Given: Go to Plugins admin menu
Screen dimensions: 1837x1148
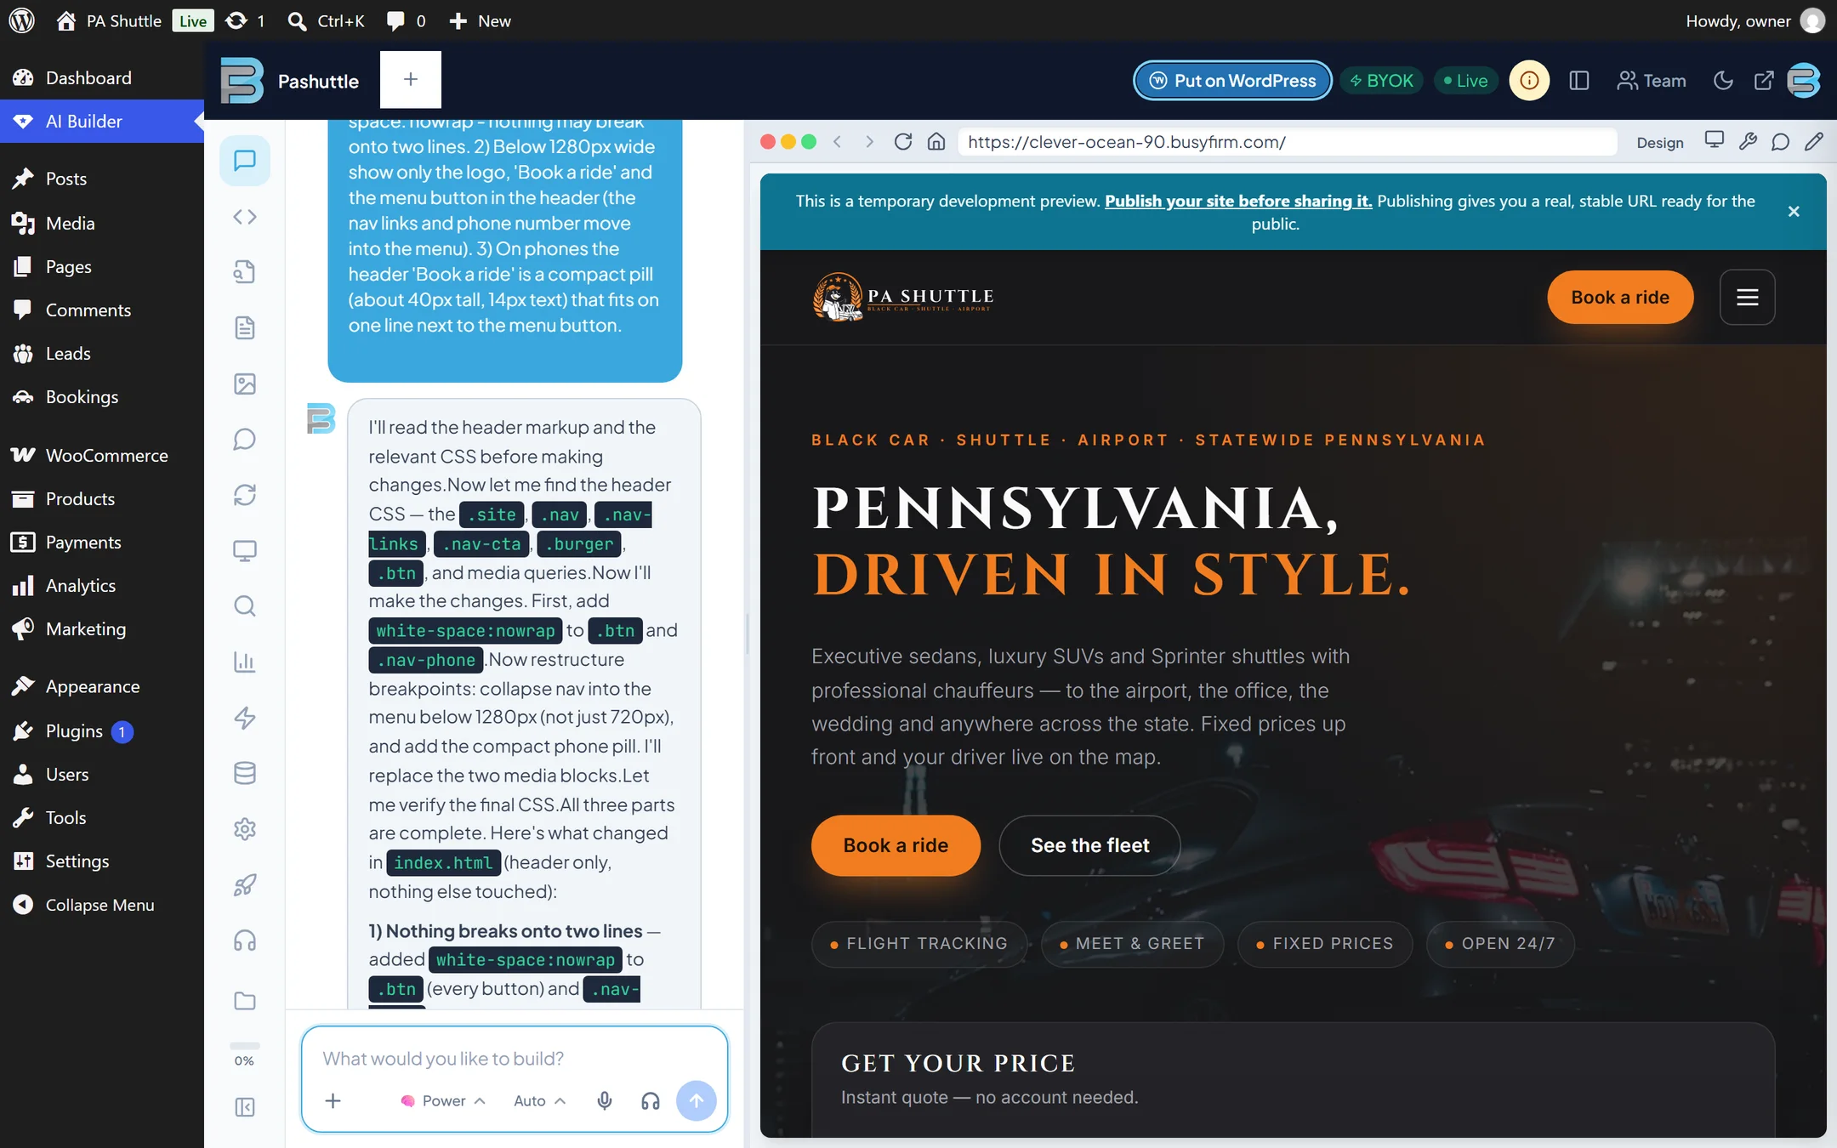Looking at the screenshot, I should pyautogui.click(x=74, y=730).
